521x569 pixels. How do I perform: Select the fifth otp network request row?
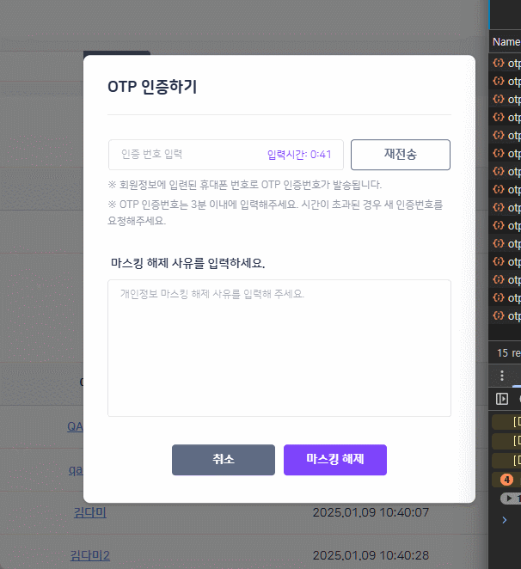pos(506,135)
